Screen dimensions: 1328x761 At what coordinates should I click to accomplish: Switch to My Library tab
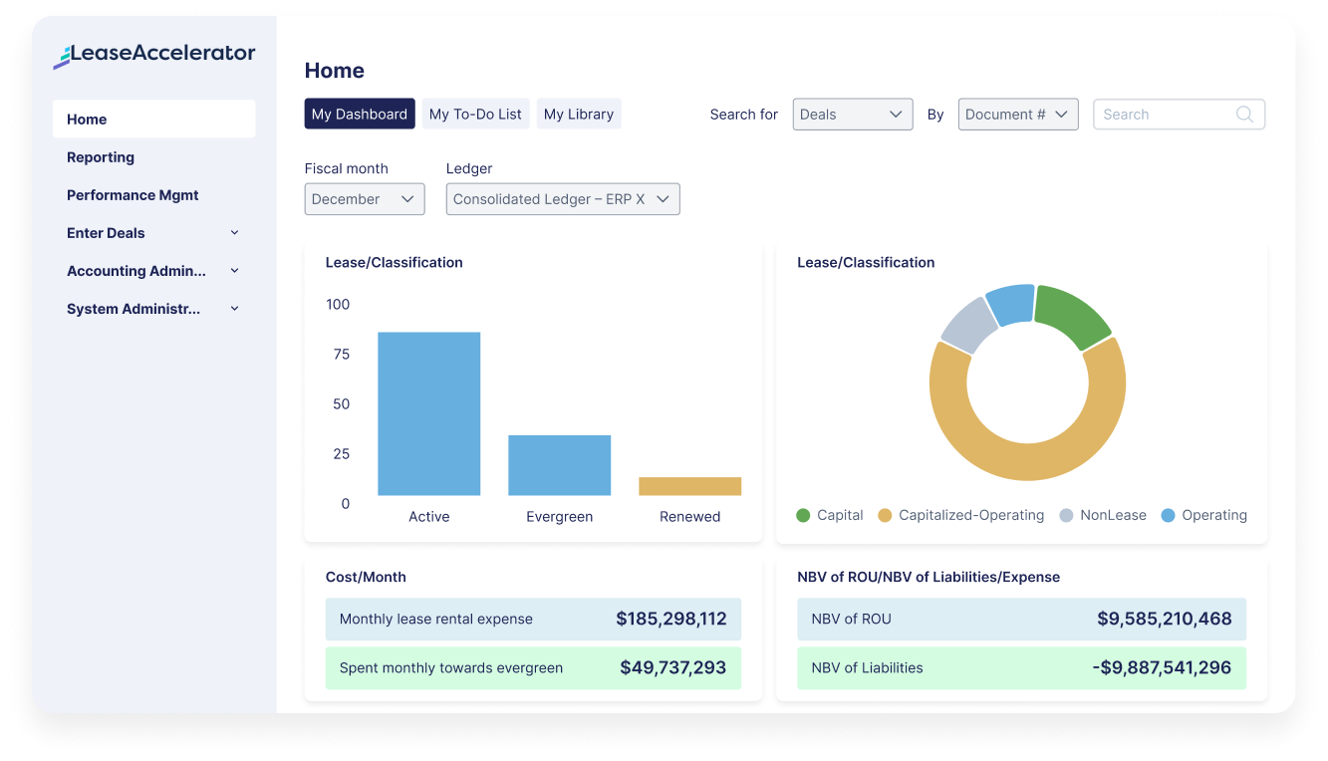(579, 114)
